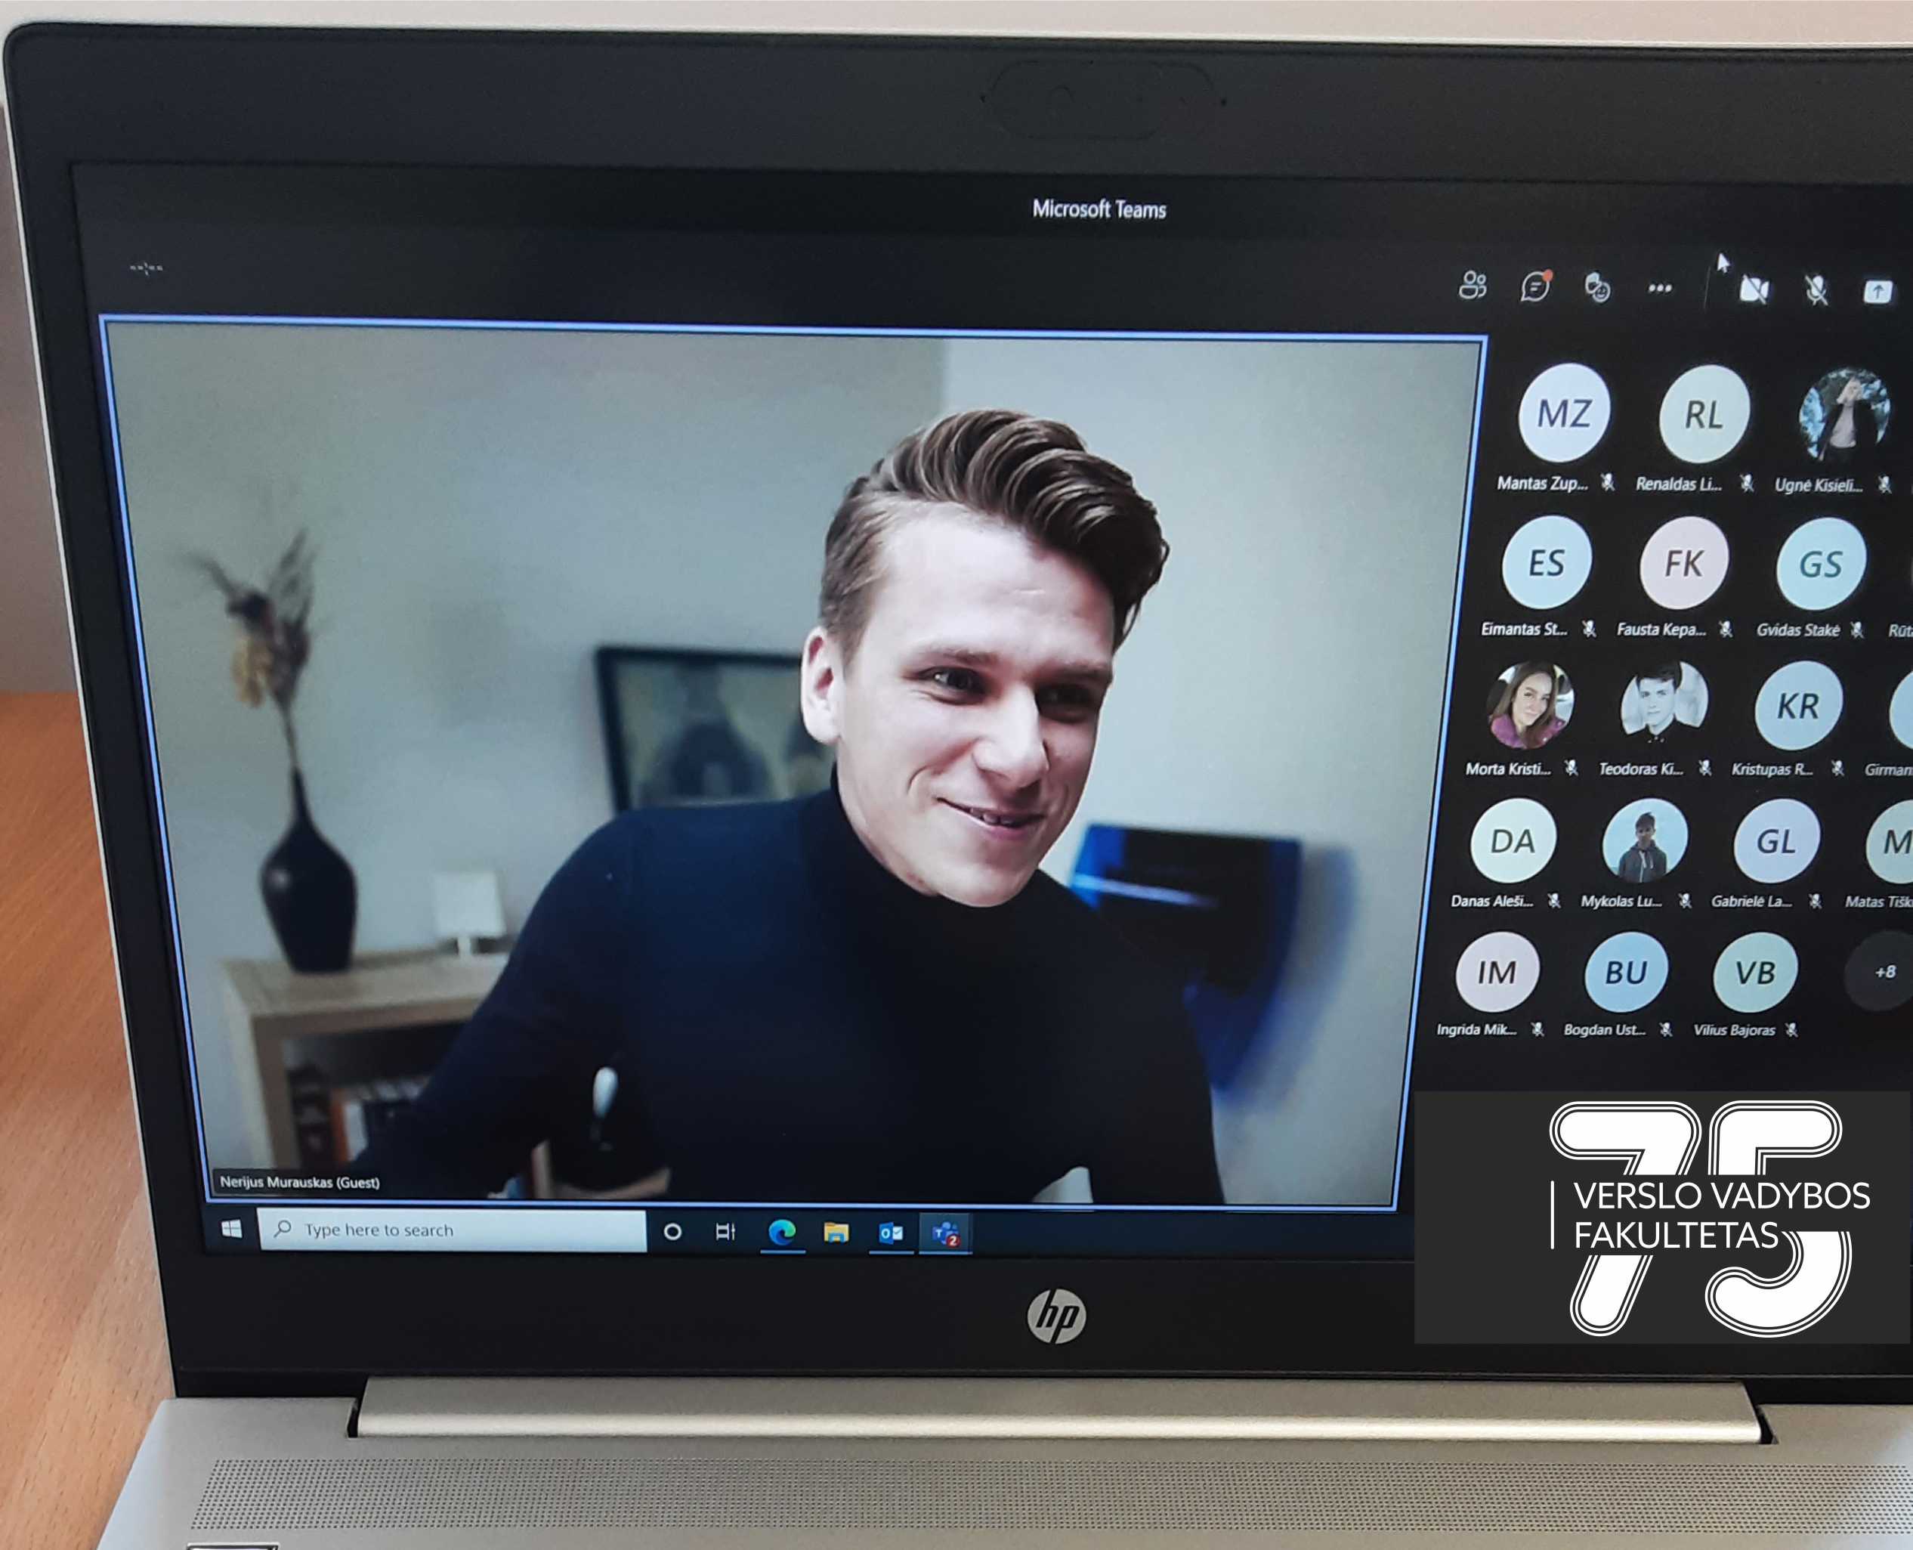Image resolution: width=1913 pixels, height=1550 pixels.
Task: Open the More actions ellipsis menu
Action: coord(1659,289)
